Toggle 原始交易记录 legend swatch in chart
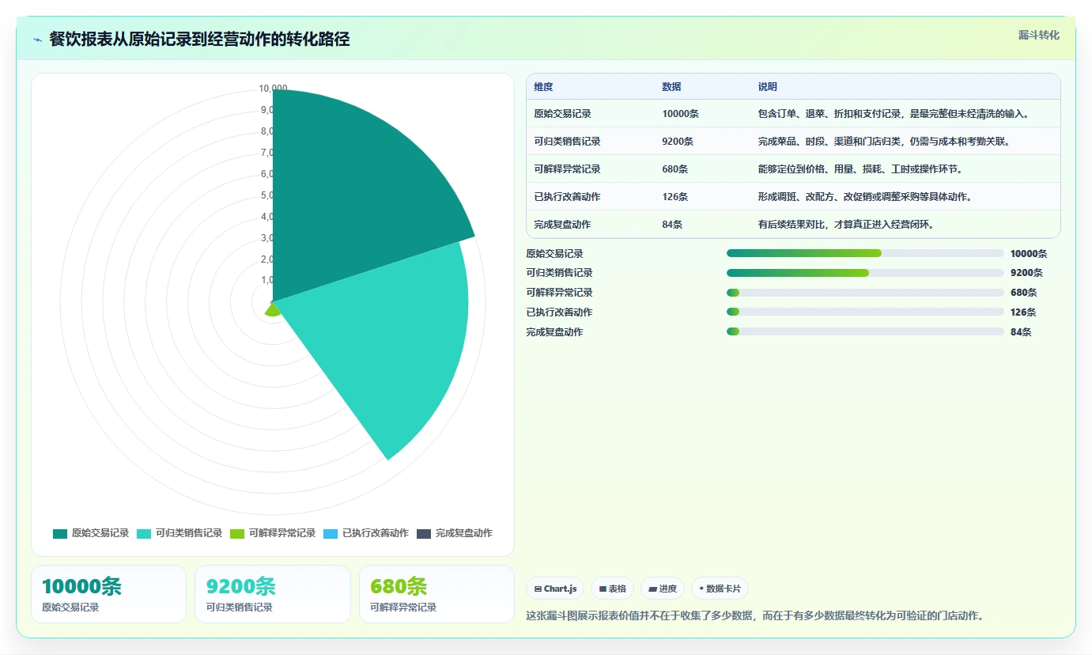 point(60,533)
